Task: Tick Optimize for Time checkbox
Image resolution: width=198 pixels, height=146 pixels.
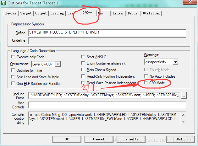Action: [13, 70]
